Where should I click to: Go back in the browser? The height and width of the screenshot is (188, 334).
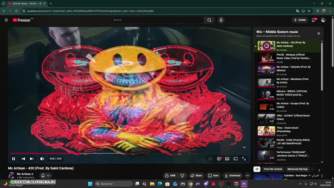click(4, 11)
